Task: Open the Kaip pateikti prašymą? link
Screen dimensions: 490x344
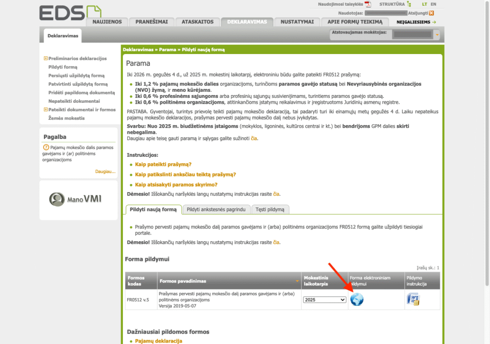Action: 163,164
